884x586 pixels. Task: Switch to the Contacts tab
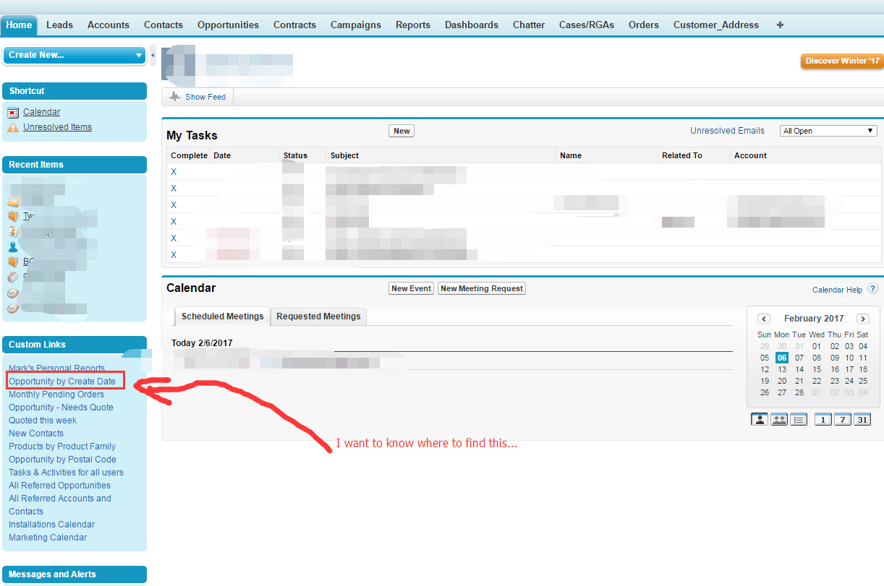click(x=163, y=25)
